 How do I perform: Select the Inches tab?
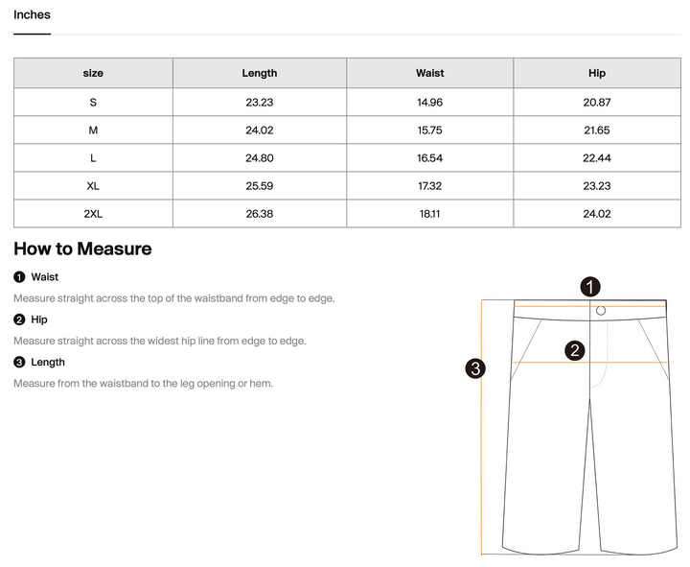pos(32,15)
